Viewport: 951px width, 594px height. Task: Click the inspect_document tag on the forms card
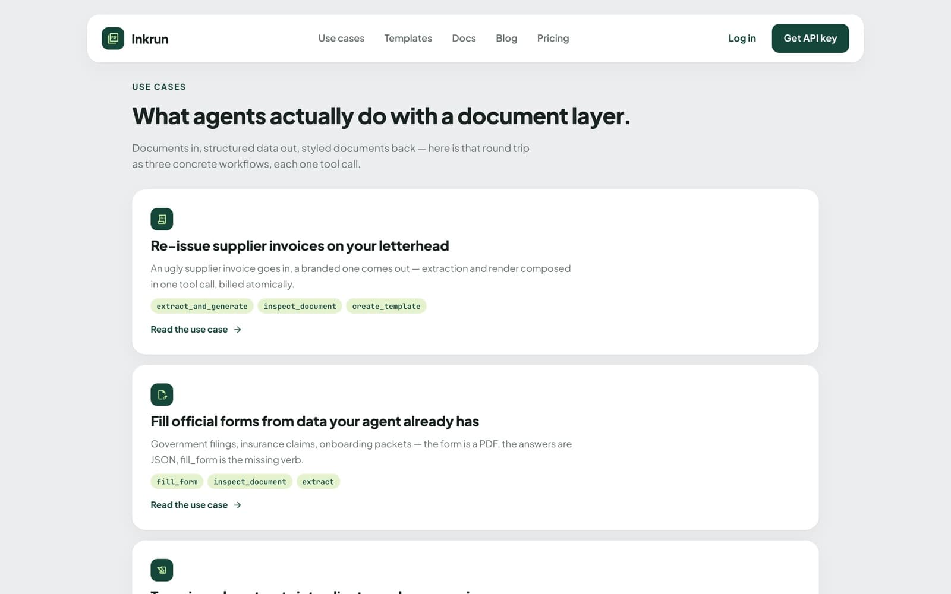click(x=250, y=482)
